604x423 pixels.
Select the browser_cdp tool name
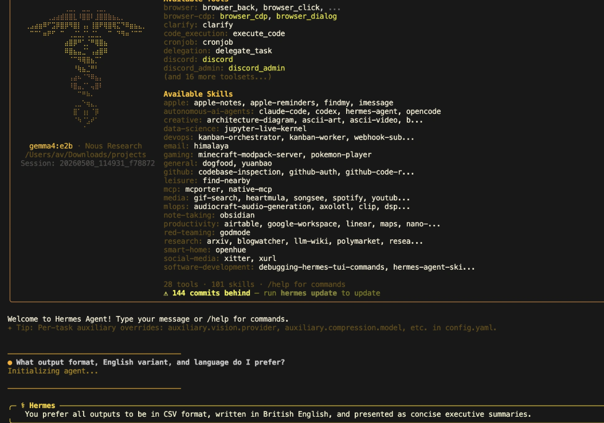[244, 16]
